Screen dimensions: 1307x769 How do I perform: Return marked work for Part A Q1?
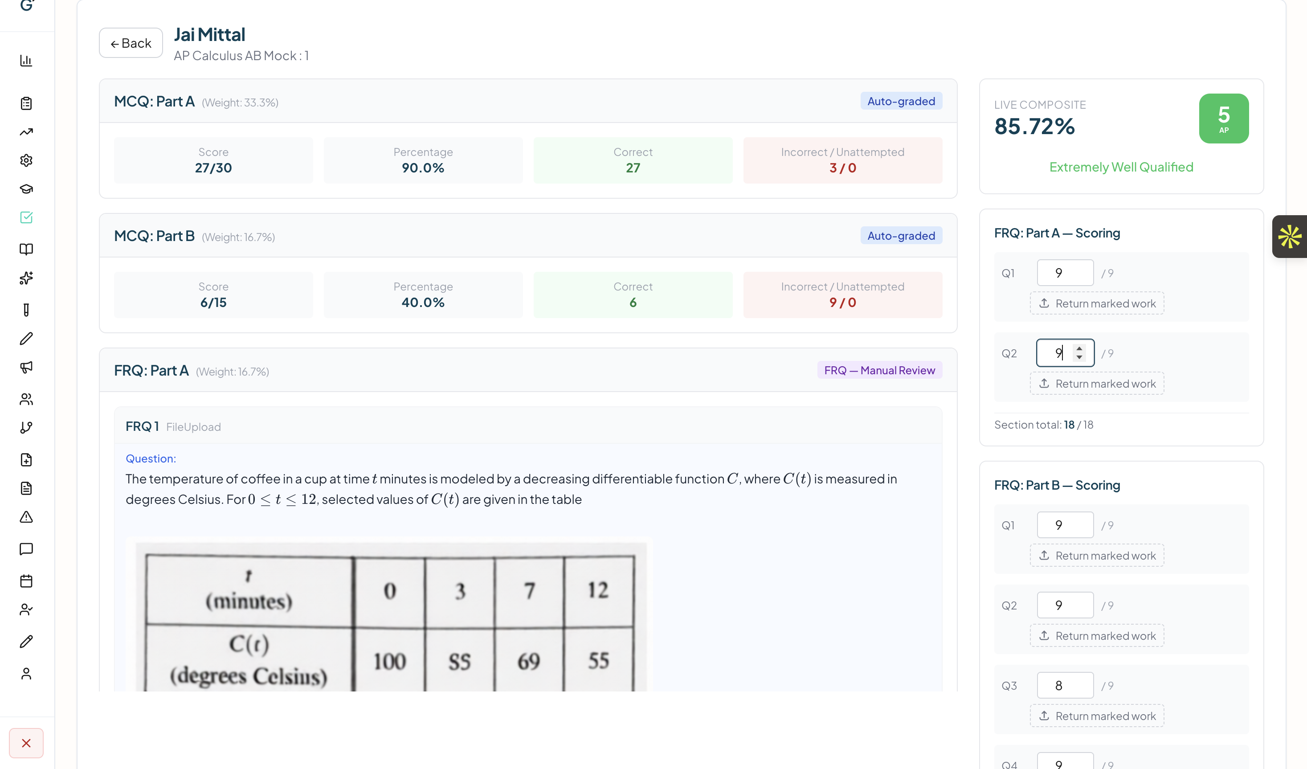tap(1096, 303)
